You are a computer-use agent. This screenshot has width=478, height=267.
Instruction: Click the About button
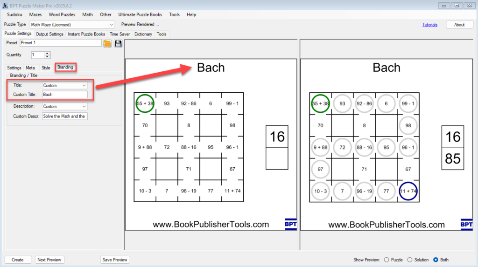[x=459, y=25]
